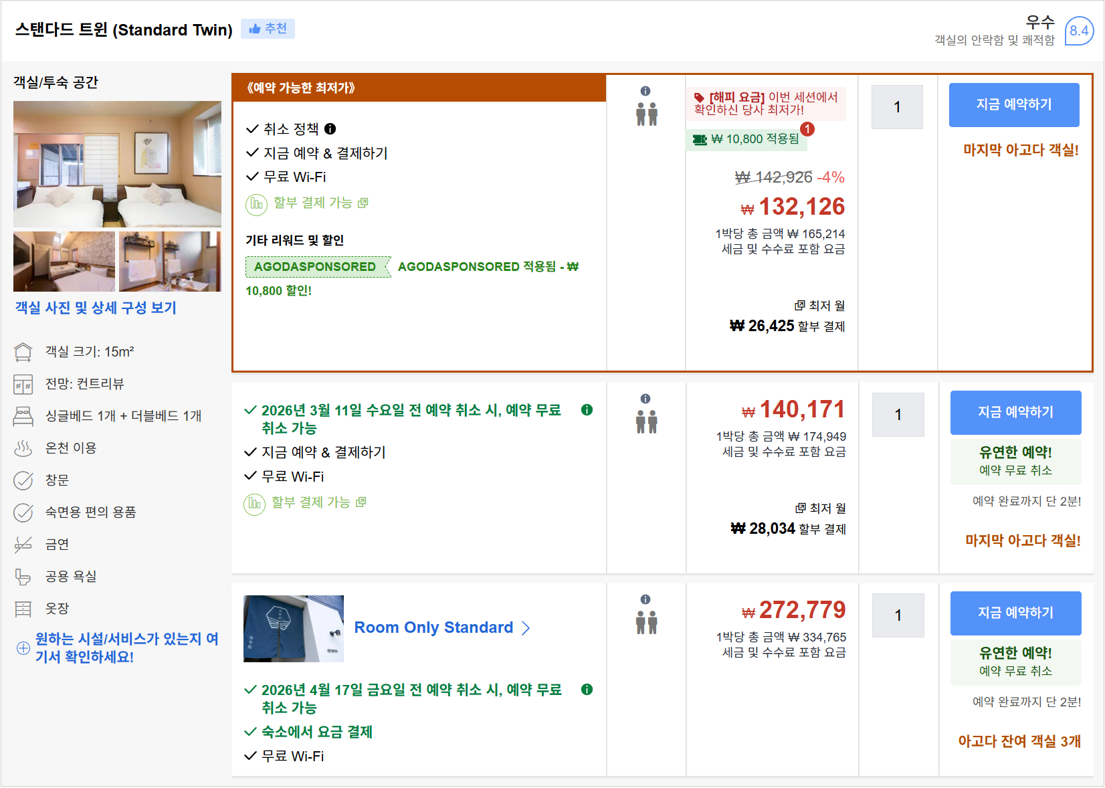Open the room count dropdown for Room Only Standard
Screen dimensions: 1105x788
click(x=898, y=615)
